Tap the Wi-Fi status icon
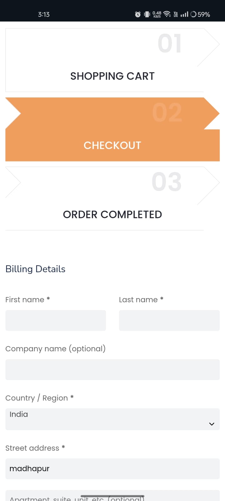The image size is (225, 501). pos(167,14)
